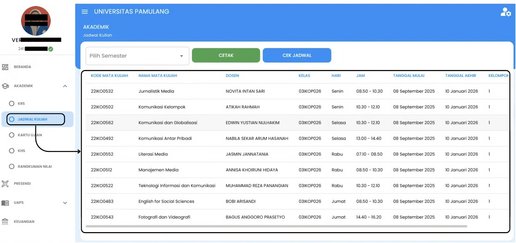
Task: Click the Tanggal Mulai column header
Action: click(x=409, y=76)
